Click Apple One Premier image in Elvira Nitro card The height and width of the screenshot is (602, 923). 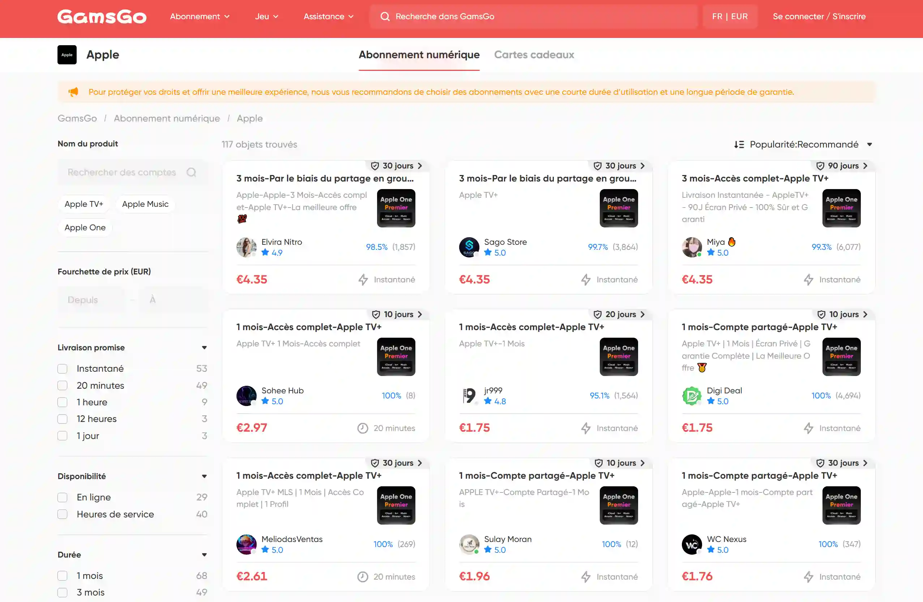[396, 208]
